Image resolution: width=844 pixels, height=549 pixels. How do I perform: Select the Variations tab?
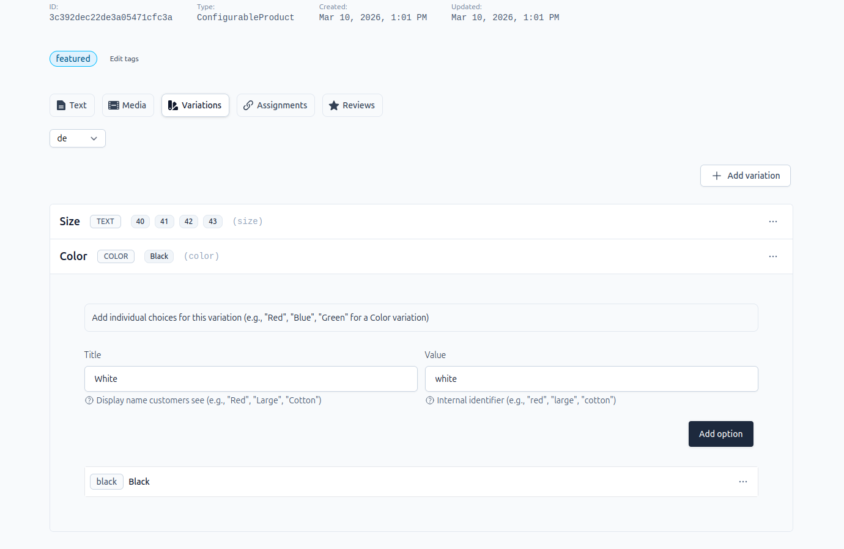point(195,105)
